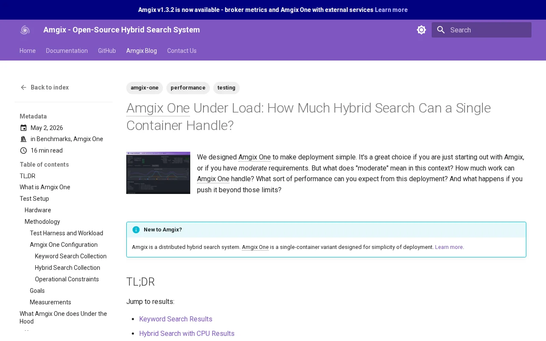The height and width of the screenshot is (341, 546).
Task: Click the Table of contents label
Action: 44,165
